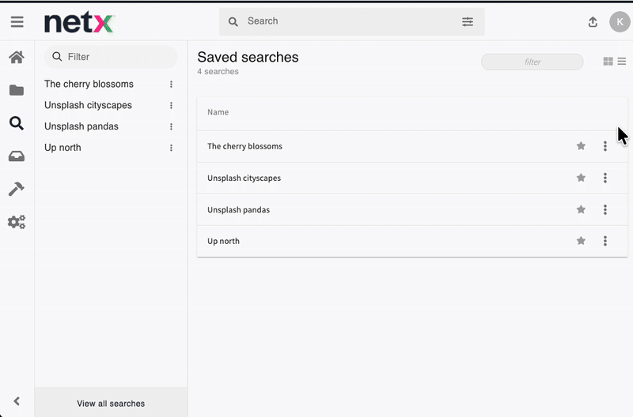Open actions menu for Unsplash cityscapes row
633x417 pixels.
[x=605, y=178]
